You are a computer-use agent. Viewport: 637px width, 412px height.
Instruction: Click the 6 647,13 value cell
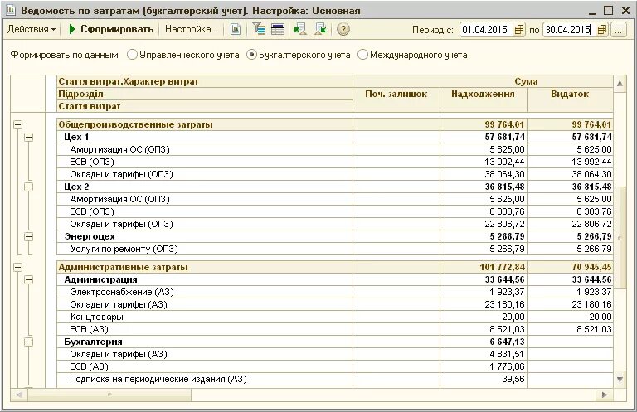click(x=483, y=342)
